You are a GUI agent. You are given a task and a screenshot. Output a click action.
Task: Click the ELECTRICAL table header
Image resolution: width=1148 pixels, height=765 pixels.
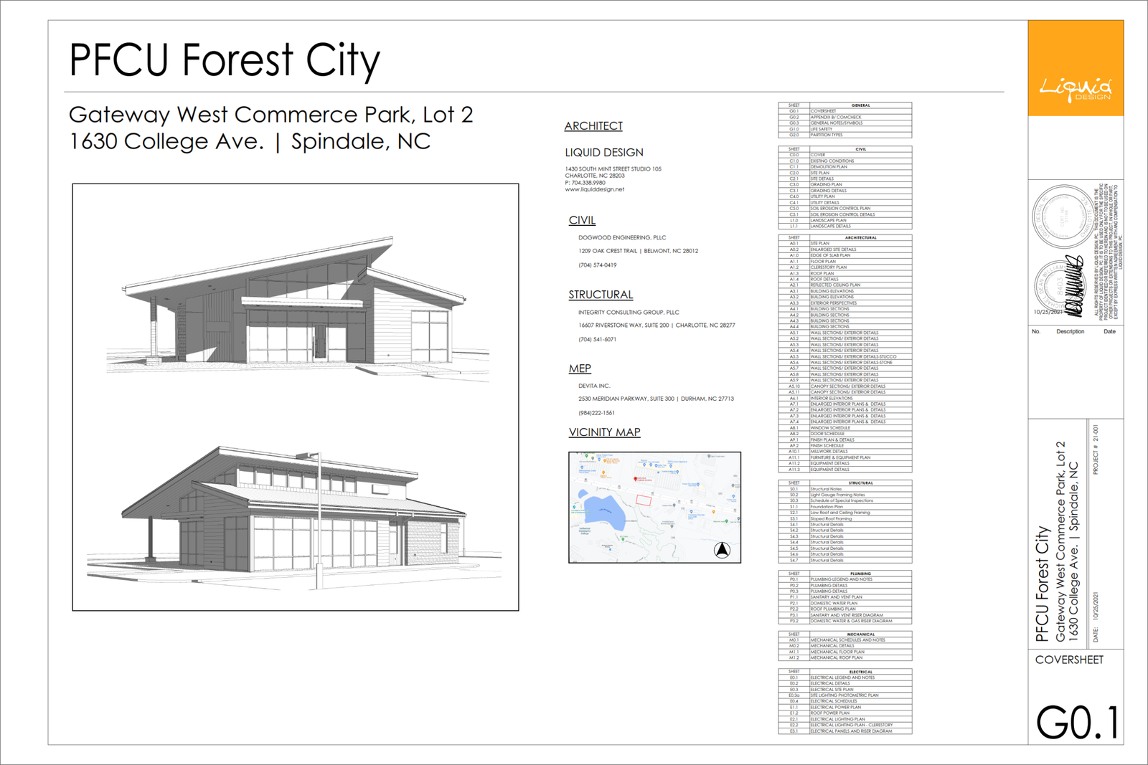point(860,672)
